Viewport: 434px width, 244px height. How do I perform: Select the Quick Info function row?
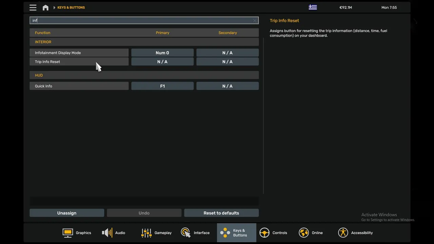79,86
